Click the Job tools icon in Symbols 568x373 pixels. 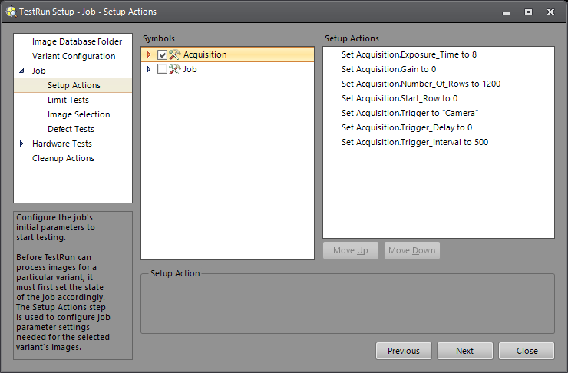[174, 69]
